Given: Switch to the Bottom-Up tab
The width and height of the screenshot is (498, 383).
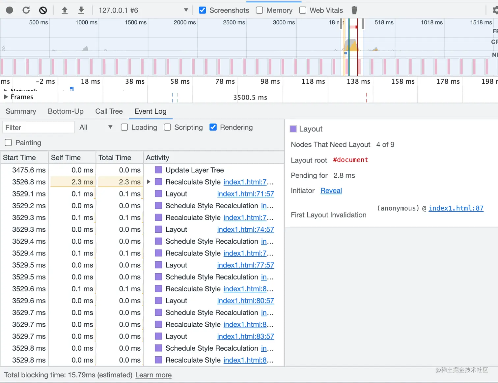Looking at the screenshot, I should tap(66, 111).
